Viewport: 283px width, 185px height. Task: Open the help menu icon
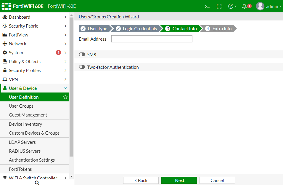coord(232,6)
